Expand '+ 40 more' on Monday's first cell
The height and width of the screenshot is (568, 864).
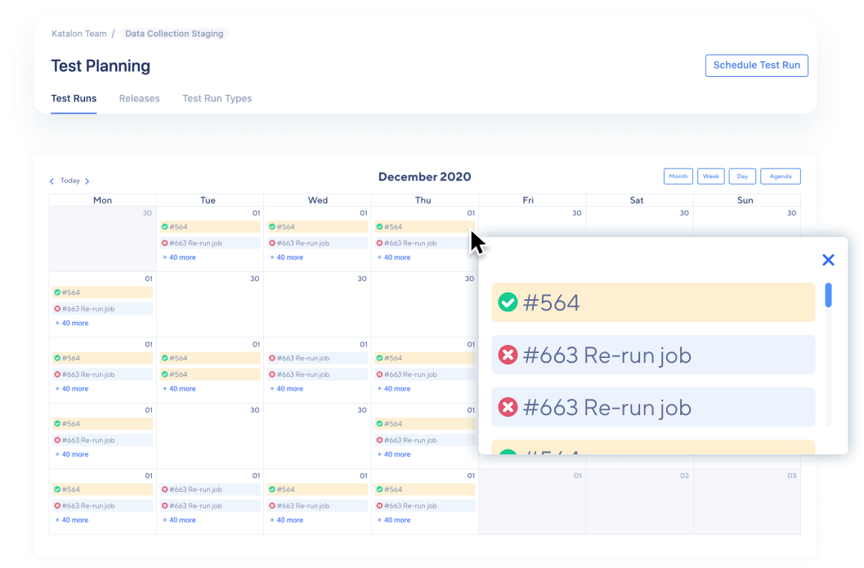tap(71, 323)
